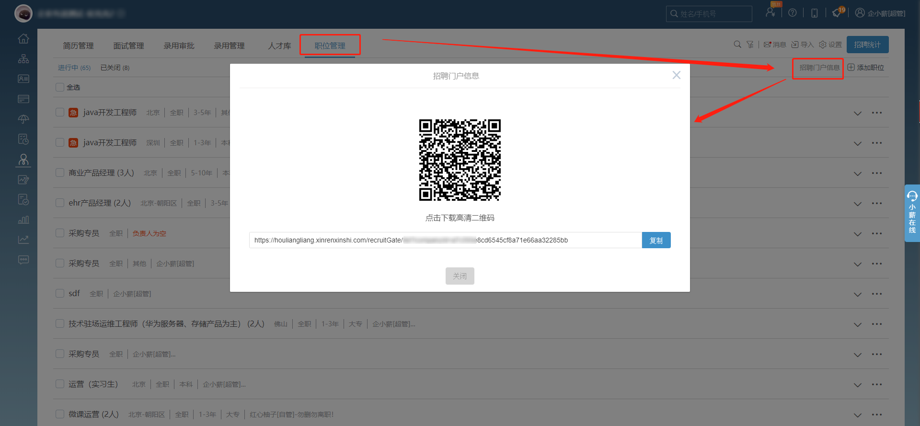Image resolution: width=920 pixels, height=426 pixels.
Task: Open notifications icon with badge 19
Action: [837, 13]
